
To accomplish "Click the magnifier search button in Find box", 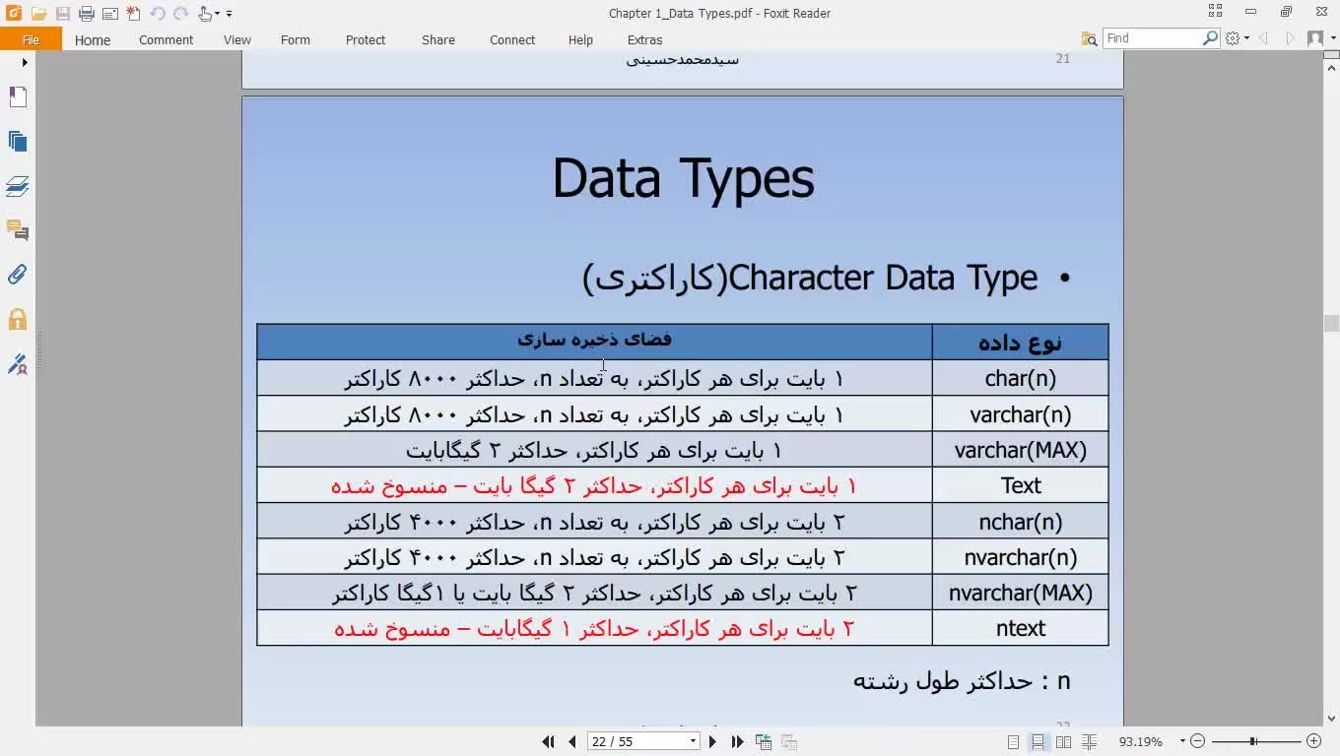I will click(1211, 38).
